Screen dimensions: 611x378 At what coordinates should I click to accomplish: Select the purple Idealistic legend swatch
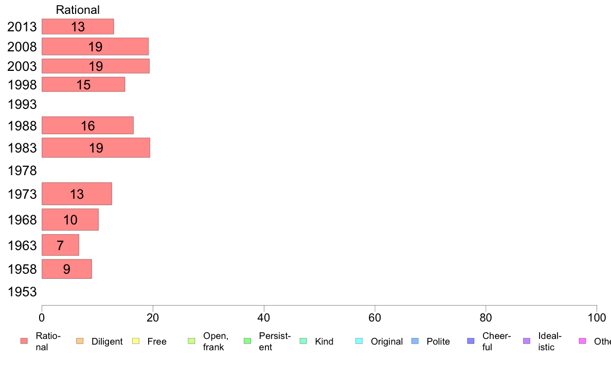click(527, 341)
